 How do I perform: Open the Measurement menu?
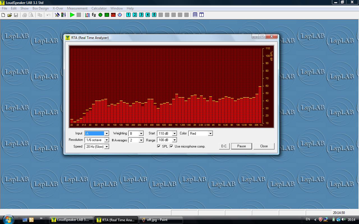pyautogui.click(x=77, y=8)
